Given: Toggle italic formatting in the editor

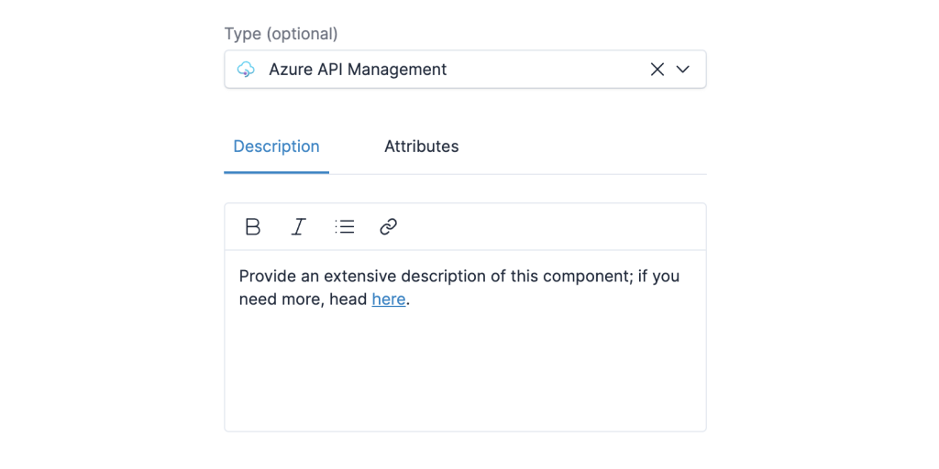Looking at the screenshot, I should coord(298,227).
